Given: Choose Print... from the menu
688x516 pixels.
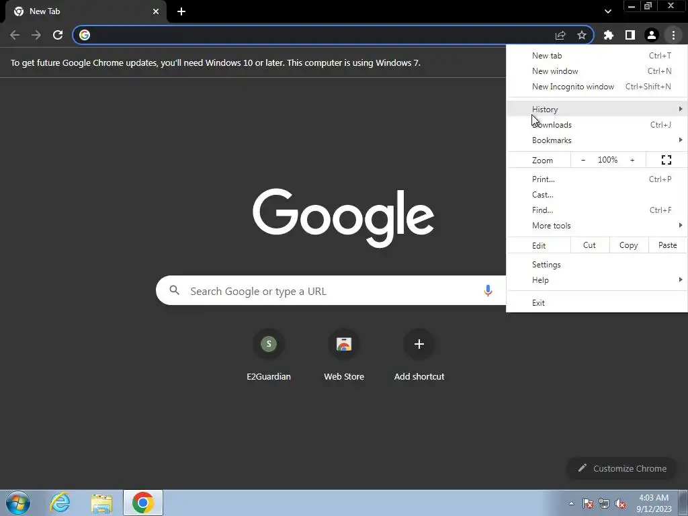Looking at the screenshot, I should [597, 179].
